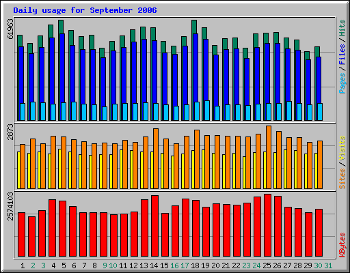Click the red KBytes bar for day 8

[94, 235]
